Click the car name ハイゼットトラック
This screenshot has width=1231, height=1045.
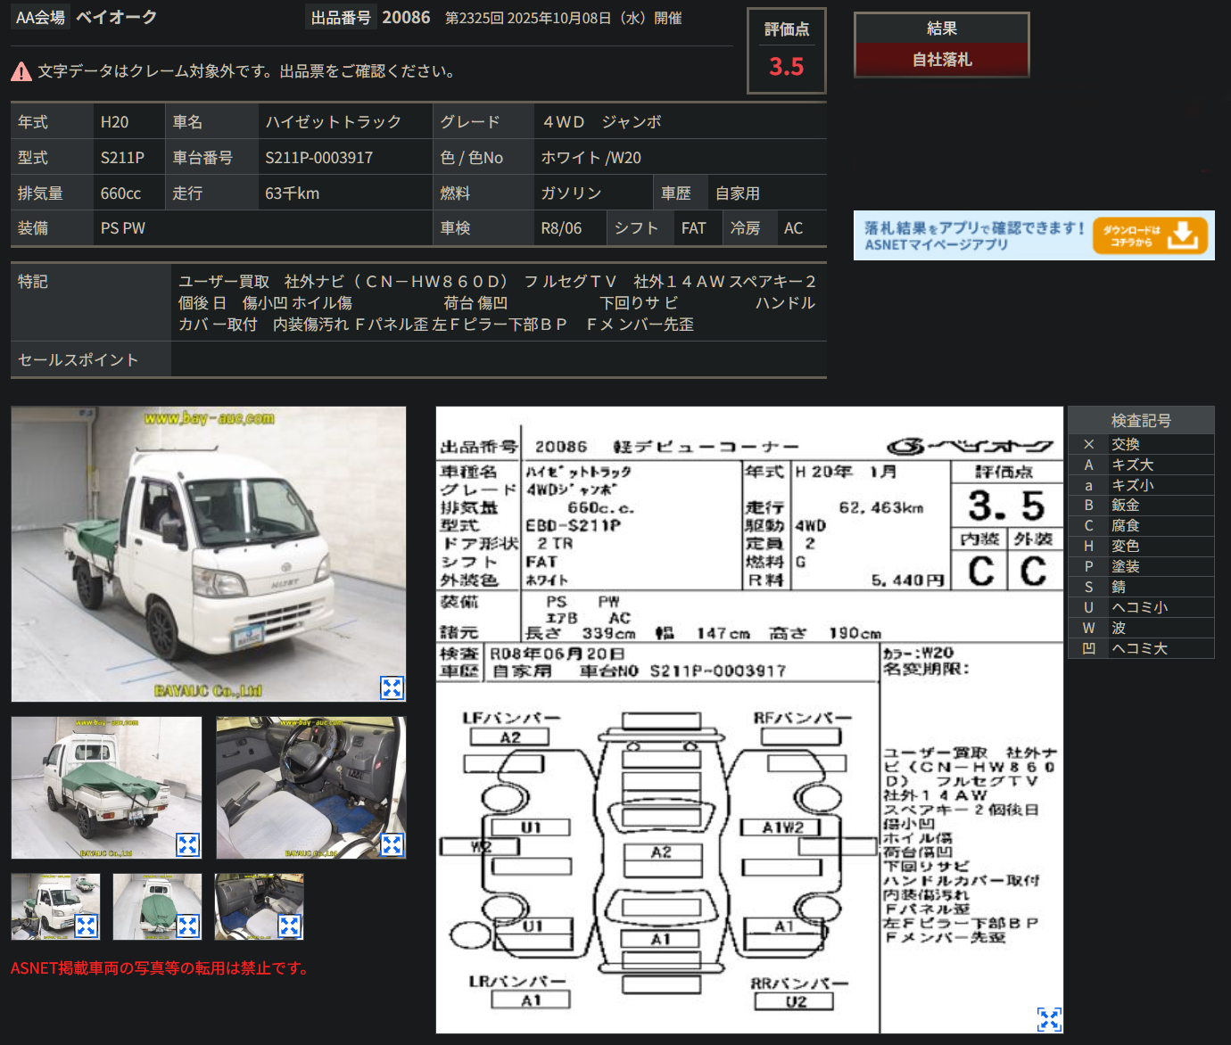pyautogui.click(x=334, y=122)
